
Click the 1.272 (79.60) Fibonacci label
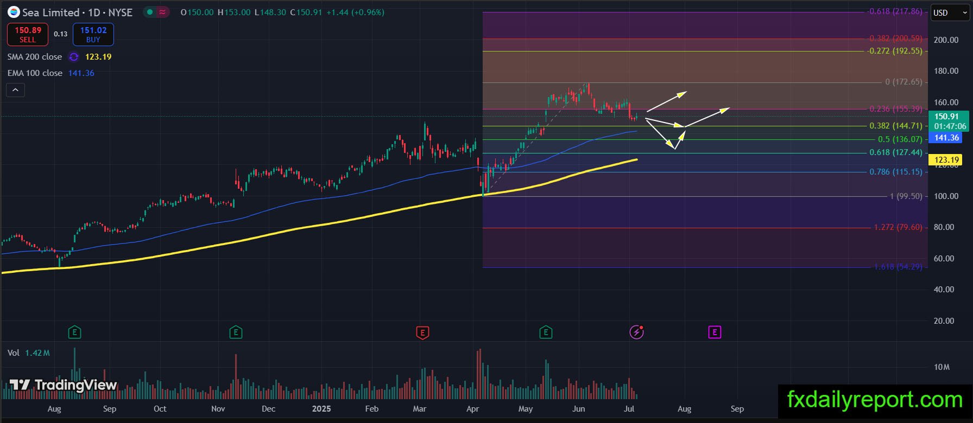click(898, 227)
